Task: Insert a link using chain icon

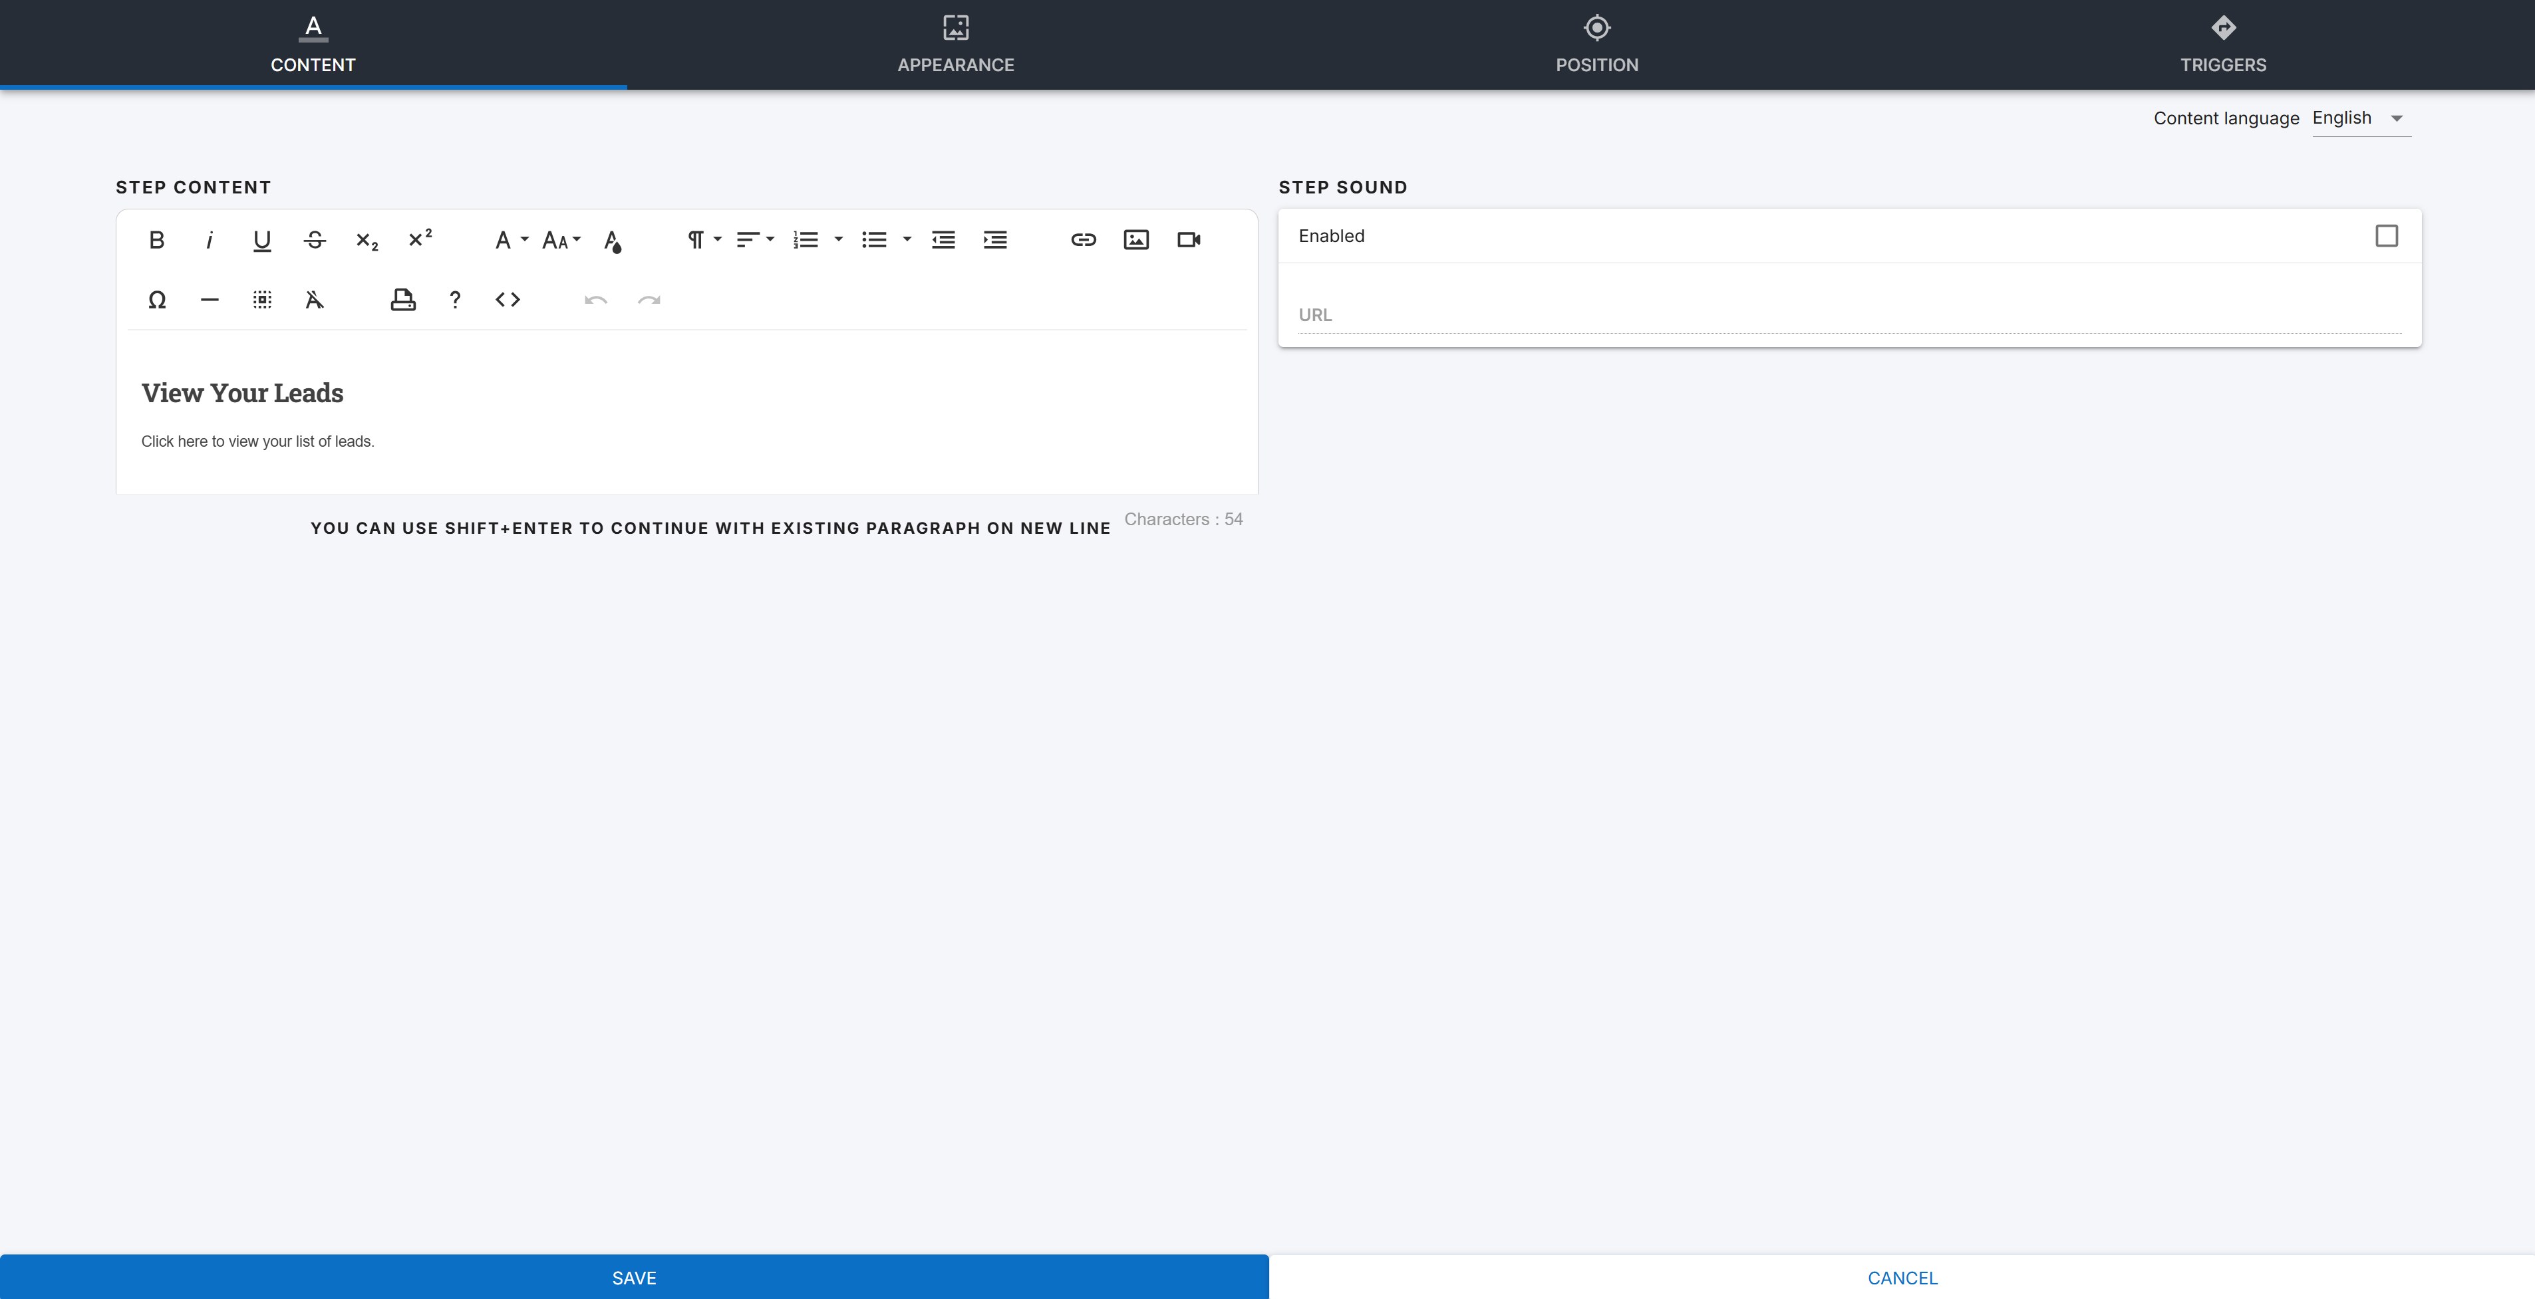Action: [x=1084, y=240]
